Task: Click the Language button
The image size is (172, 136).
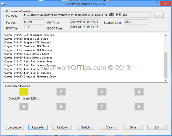Action: click(14, 127)
